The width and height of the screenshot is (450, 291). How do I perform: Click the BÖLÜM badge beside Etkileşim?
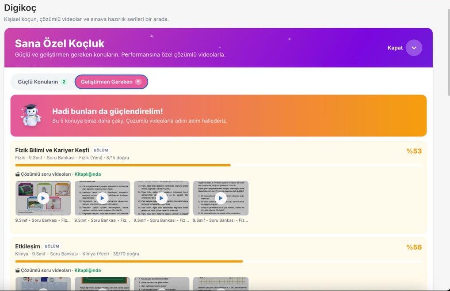(52, 246)
